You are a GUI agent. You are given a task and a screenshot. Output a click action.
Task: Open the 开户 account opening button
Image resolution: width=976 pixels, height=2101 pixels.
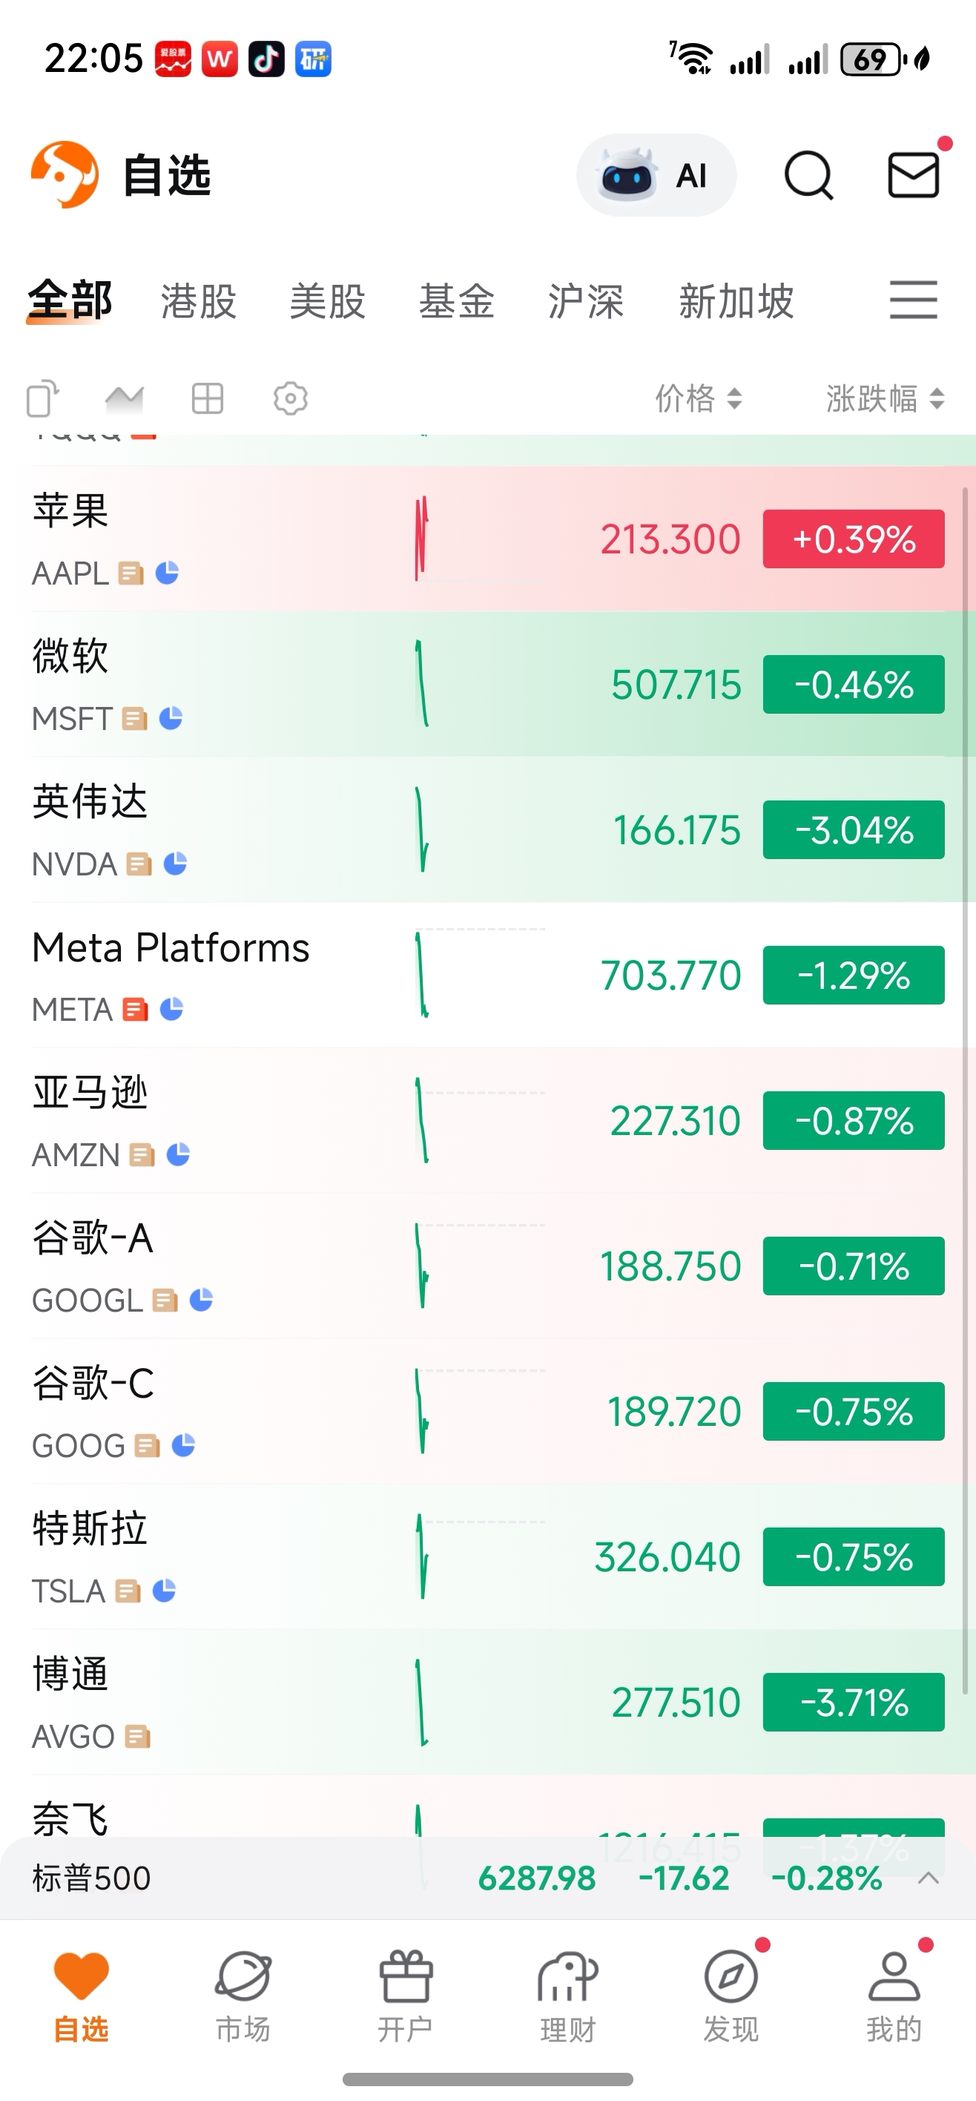coord(405,1995)
